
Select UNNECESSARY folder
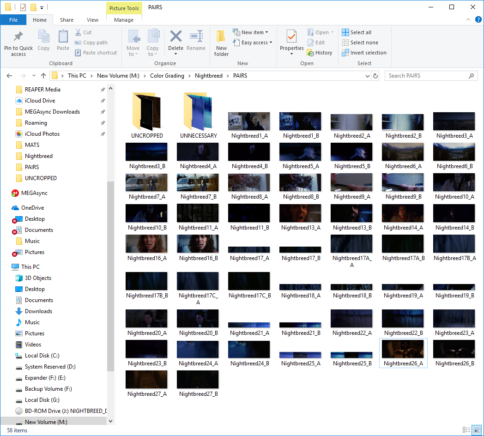click(x=199, y=115)
